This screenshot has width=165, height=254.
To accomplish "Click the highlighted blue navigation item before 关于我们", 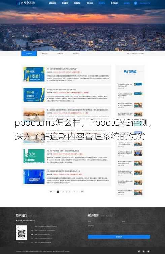I will click(102, 3).
